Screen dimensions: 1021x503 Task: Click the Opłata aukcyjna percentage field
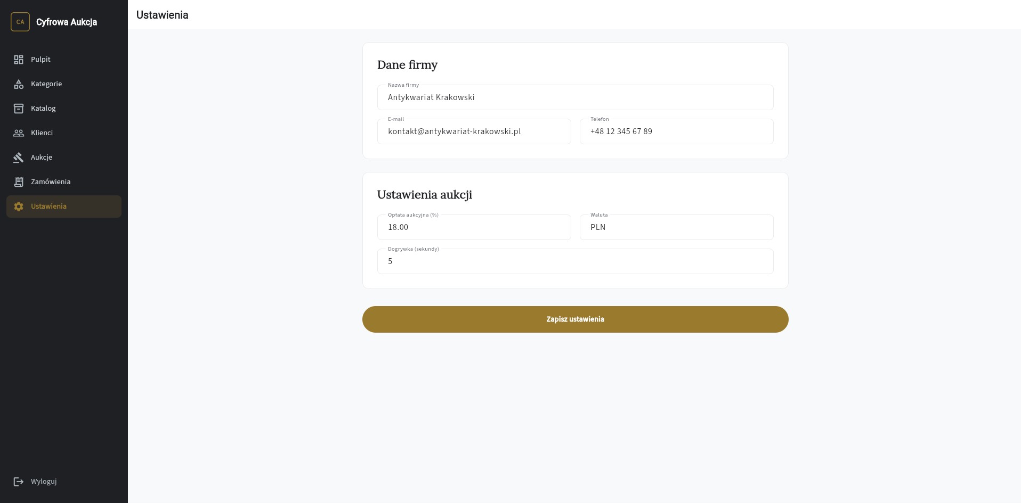click(474, 227)
